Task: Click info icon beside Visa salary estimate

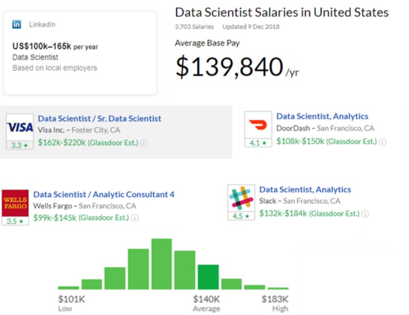Action: [144, 143]
